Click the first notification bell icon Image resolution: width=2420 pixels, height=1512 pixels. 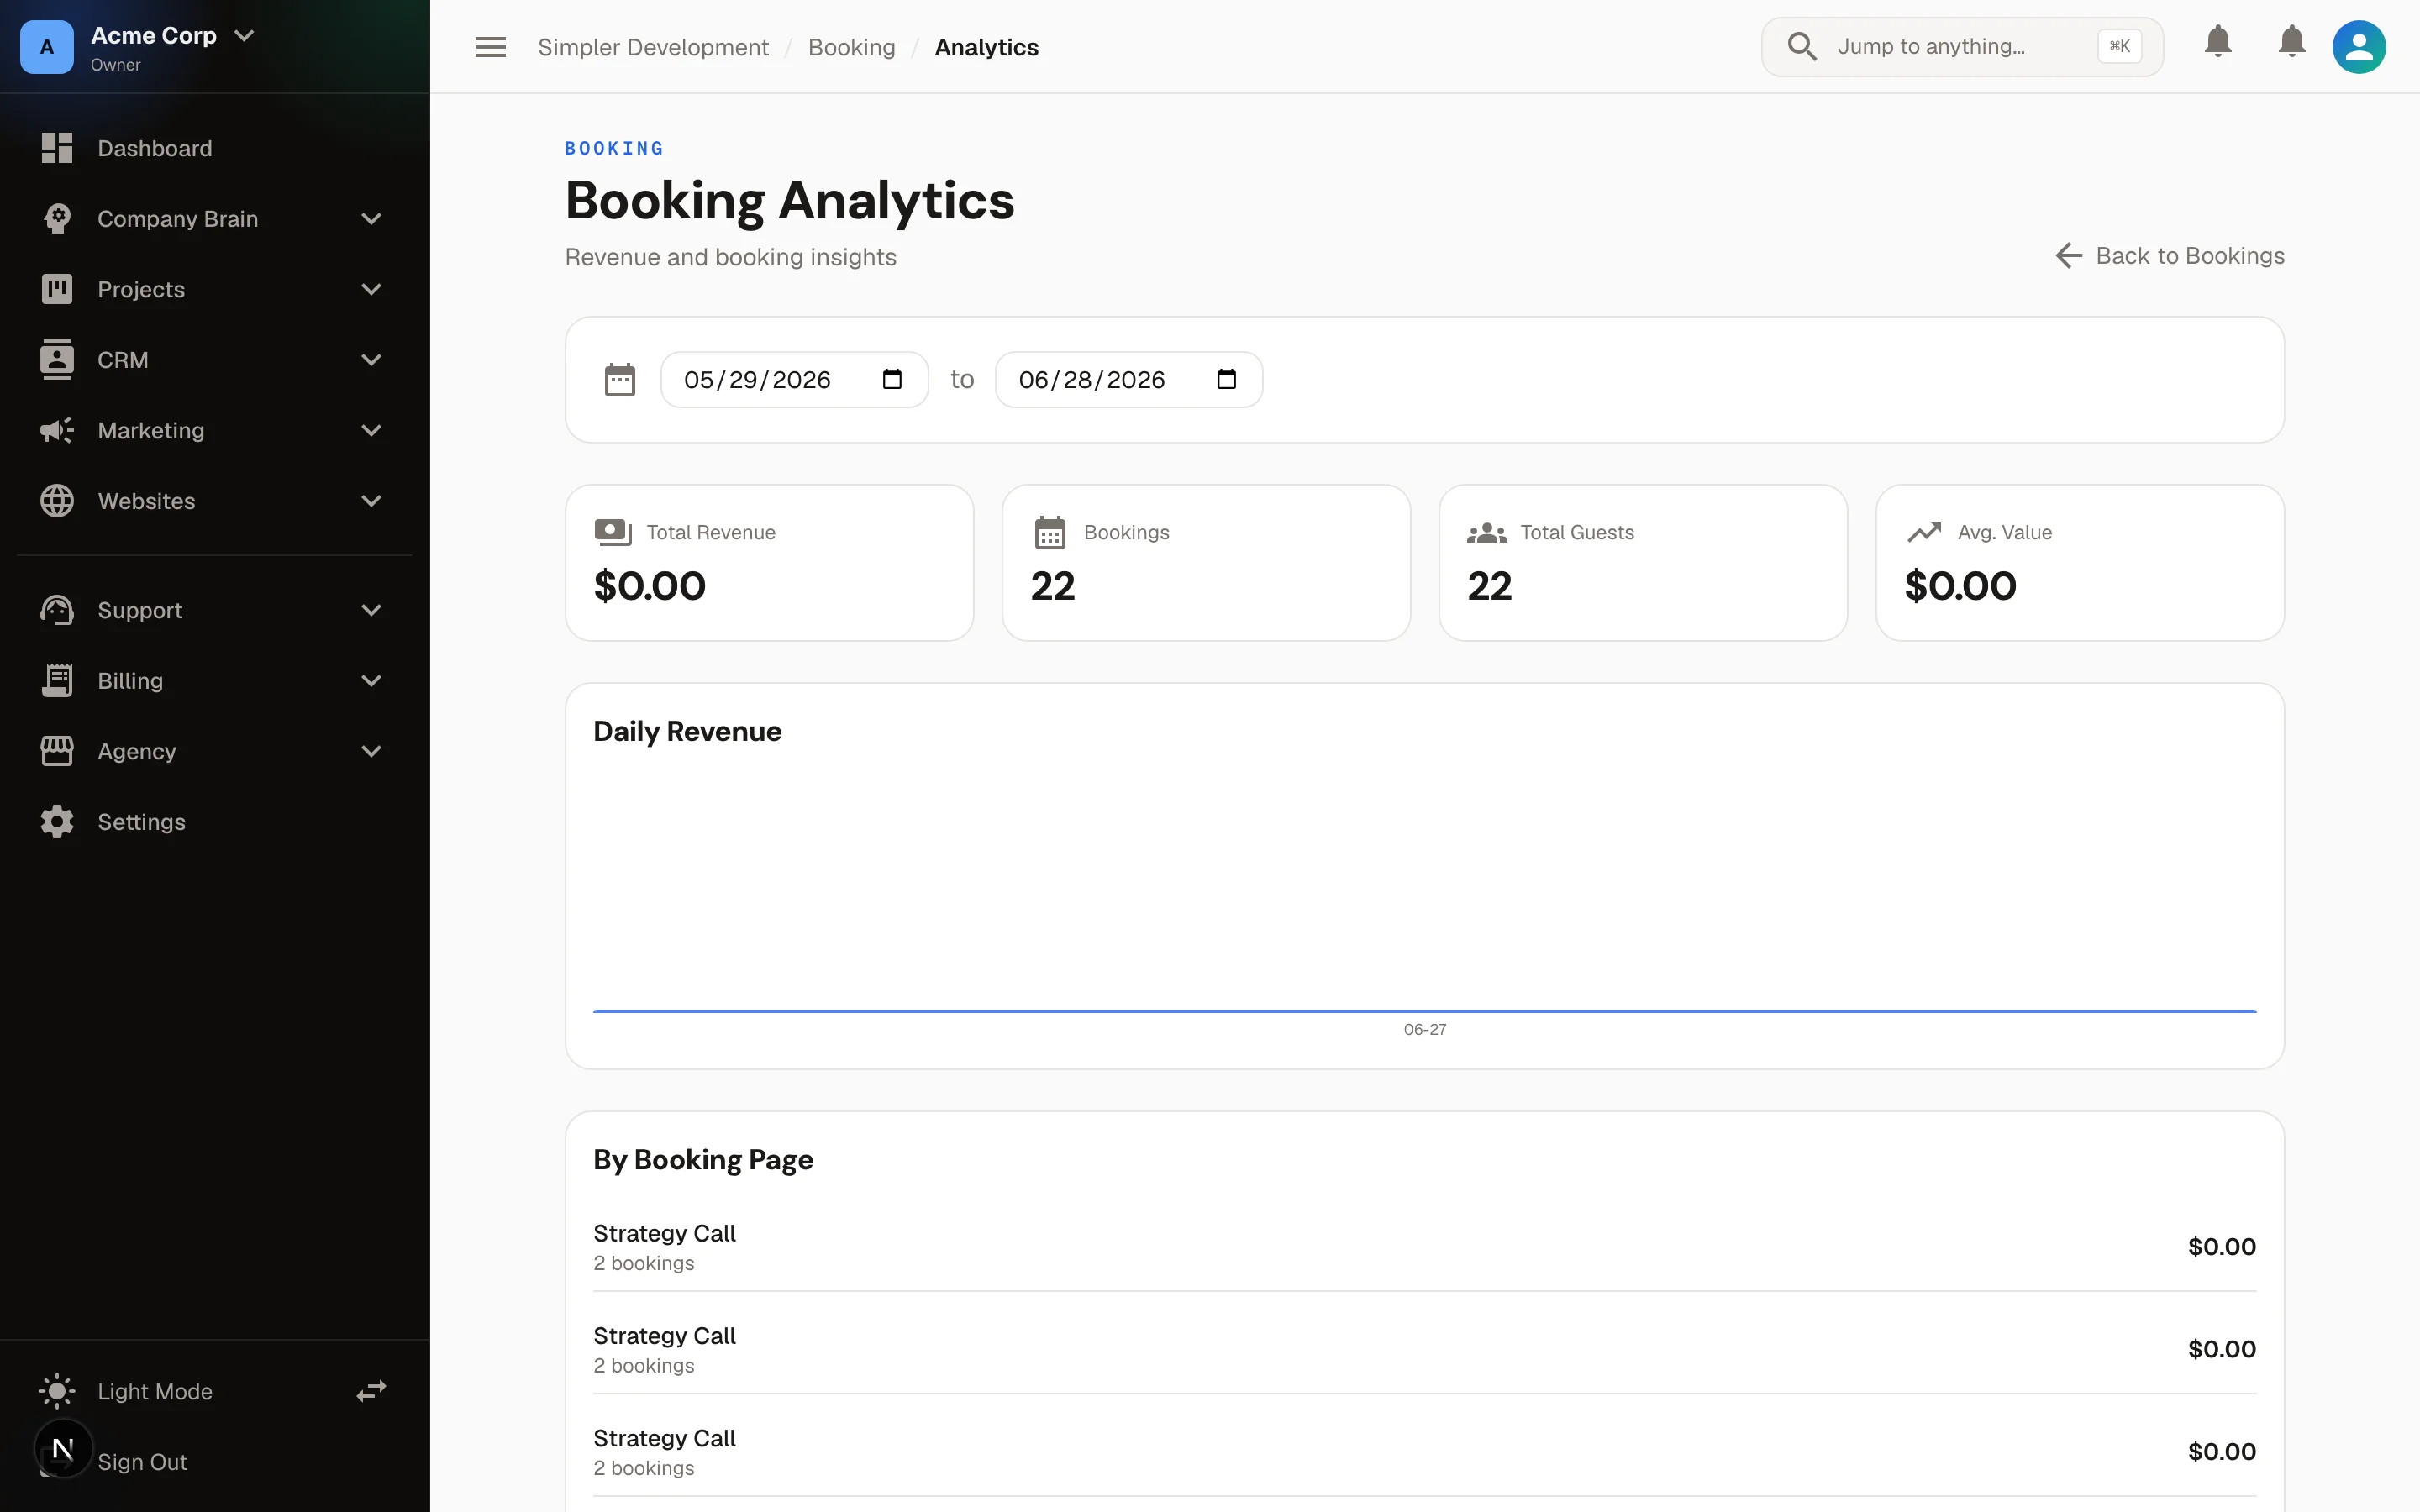[x=2218, y=41]
